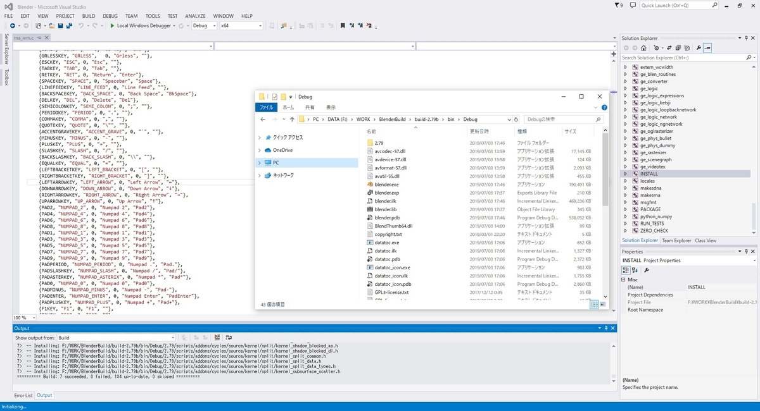Switch to Error List tab
760x411 pixels.
[x=23, y=395]
